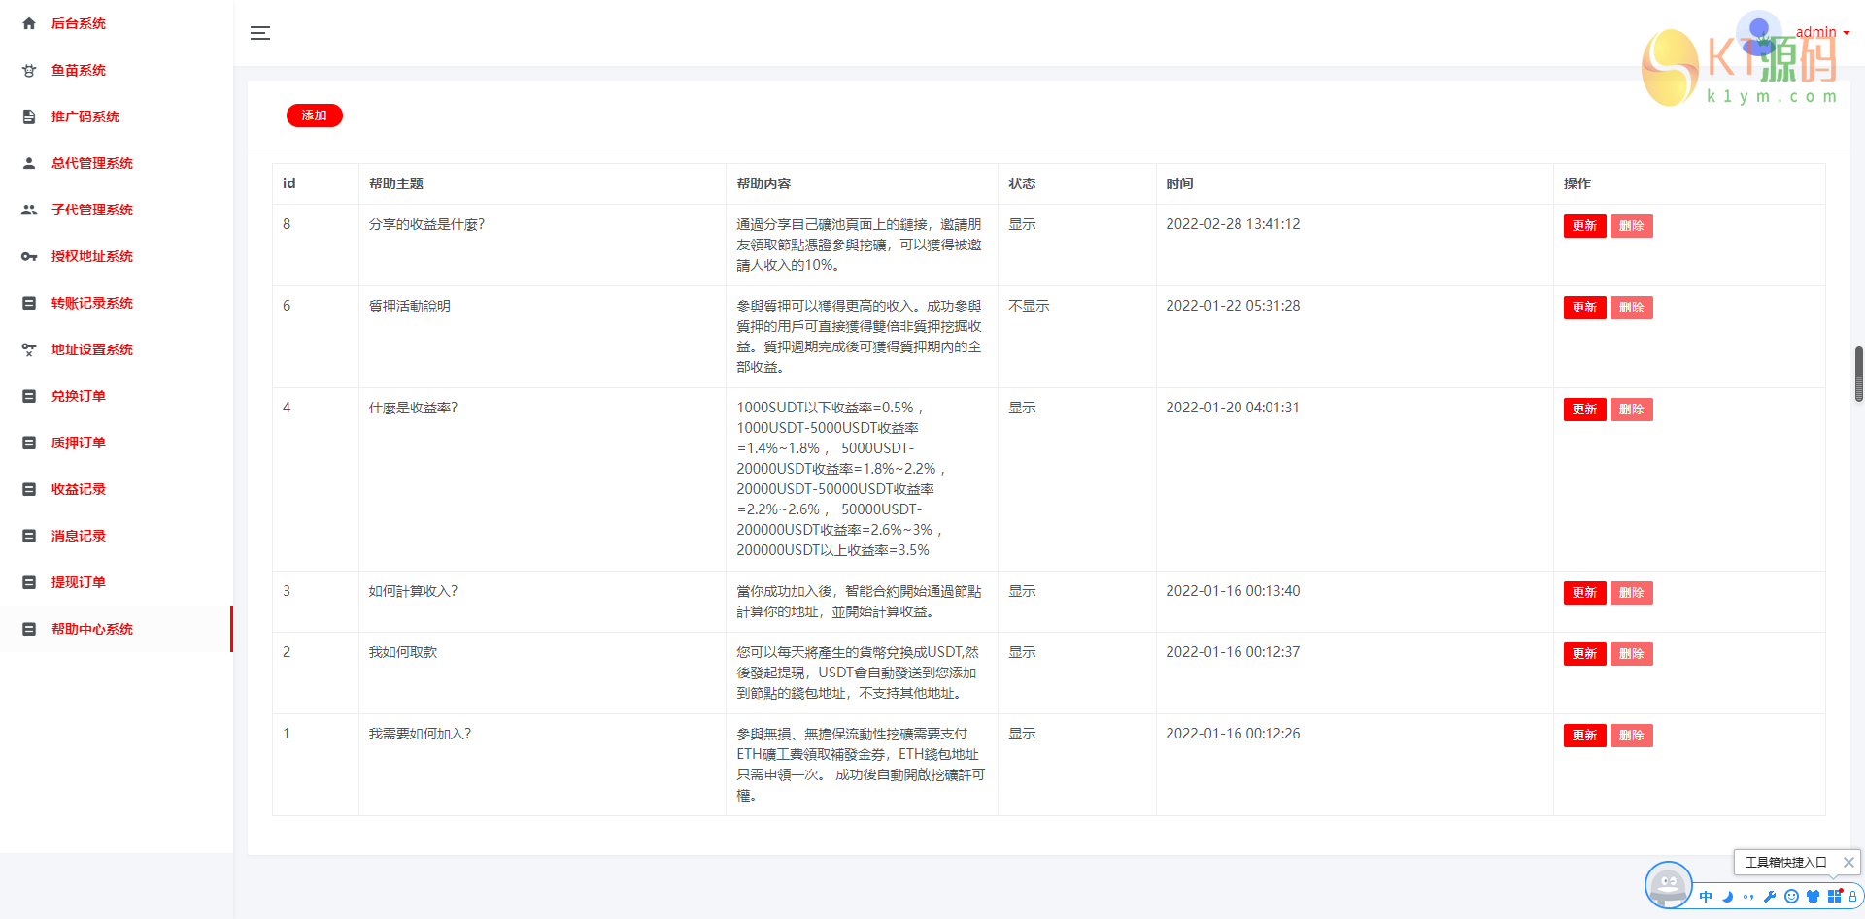Open 鱼苗系统 in the sidebar

point(79,70)
